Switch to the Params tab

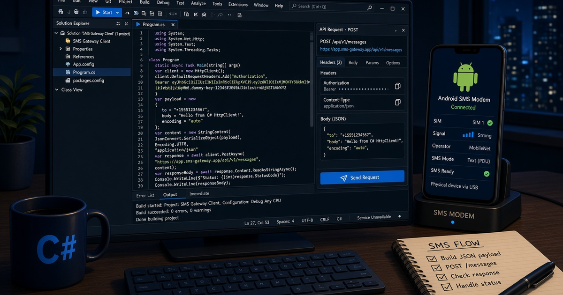[372, 63]
